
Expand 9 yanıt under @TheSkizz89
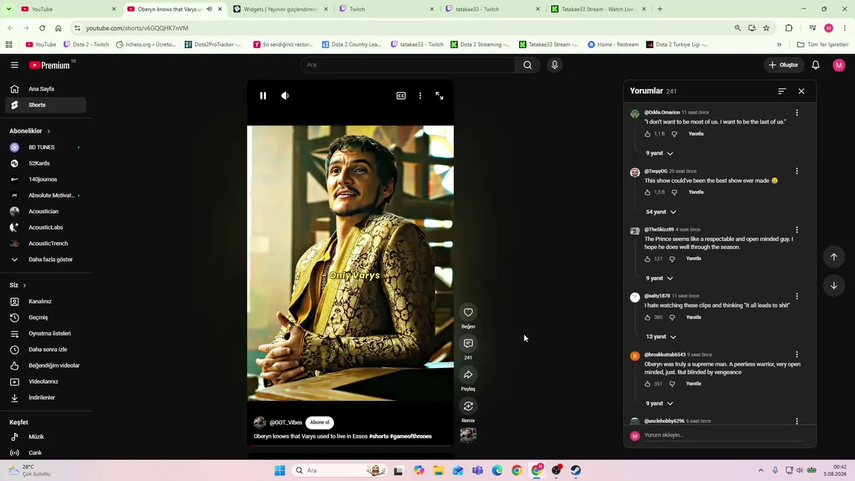(659, 278)
